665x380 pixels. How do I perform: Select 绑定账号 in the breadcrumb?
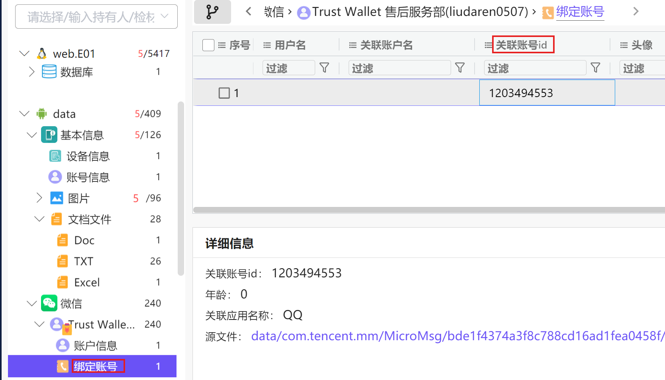click(580, 12)
